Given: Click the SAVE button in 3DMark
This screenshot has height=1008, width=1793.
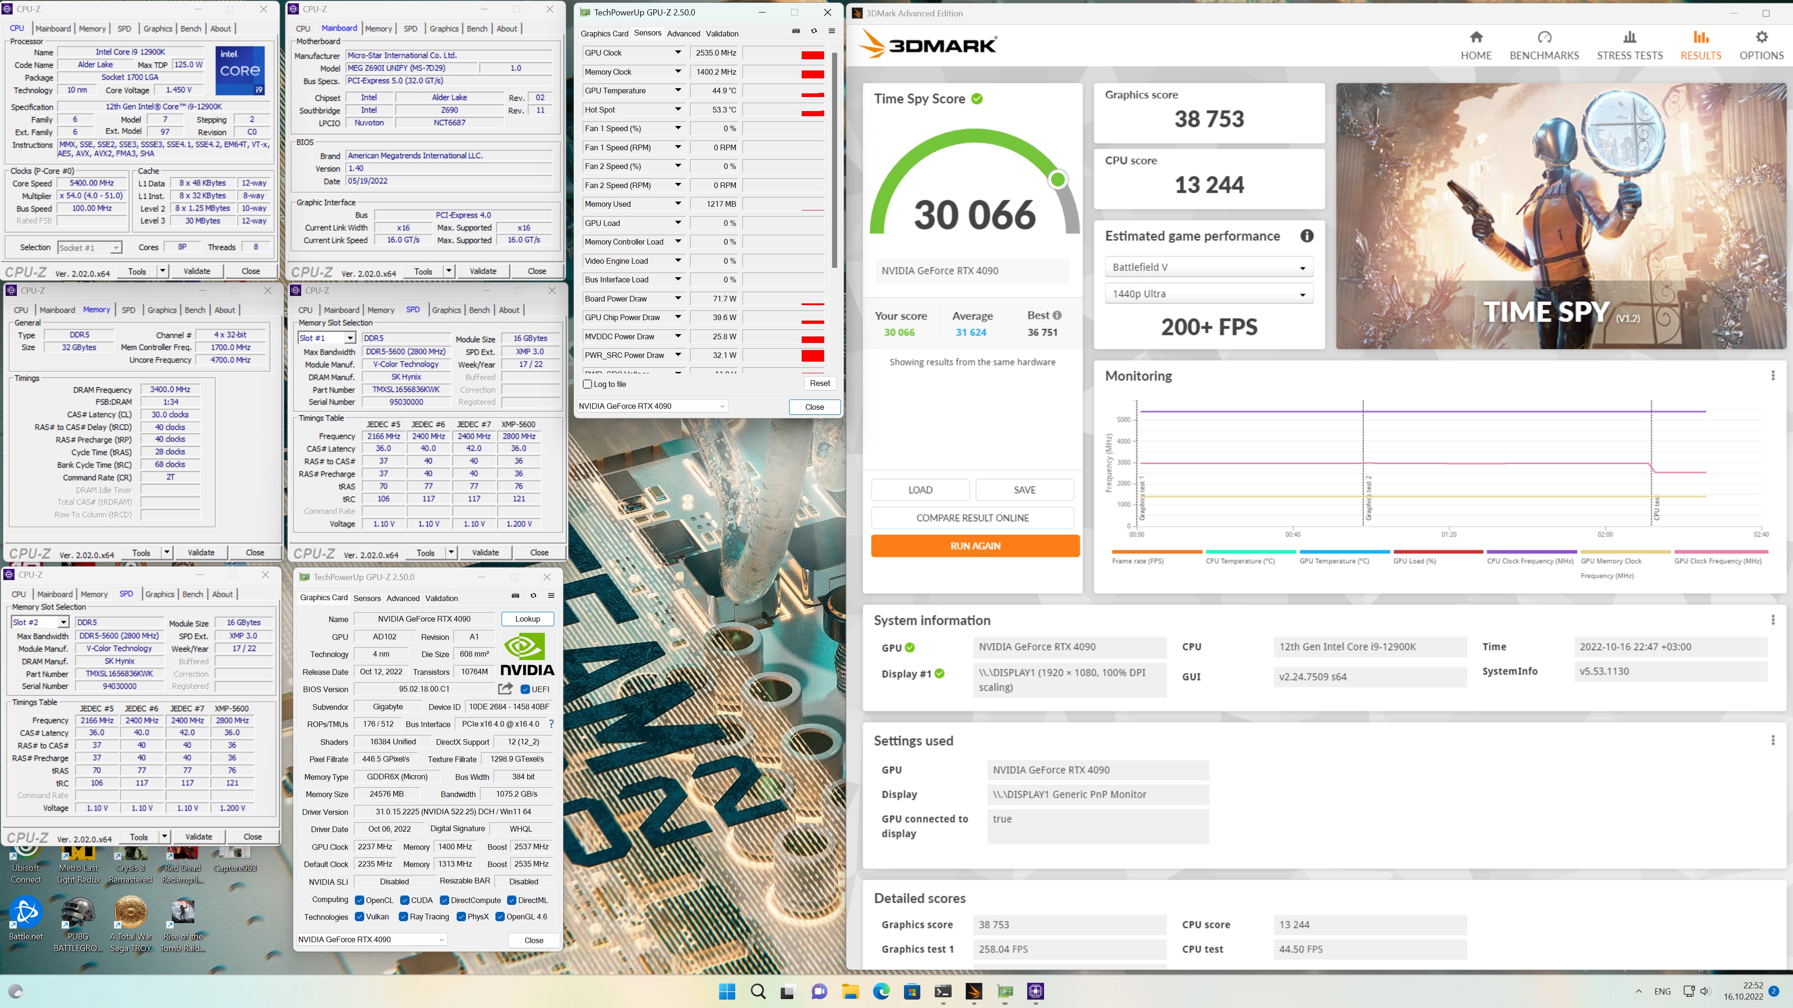Looking at the screenshot, I should coord(1024,490).
